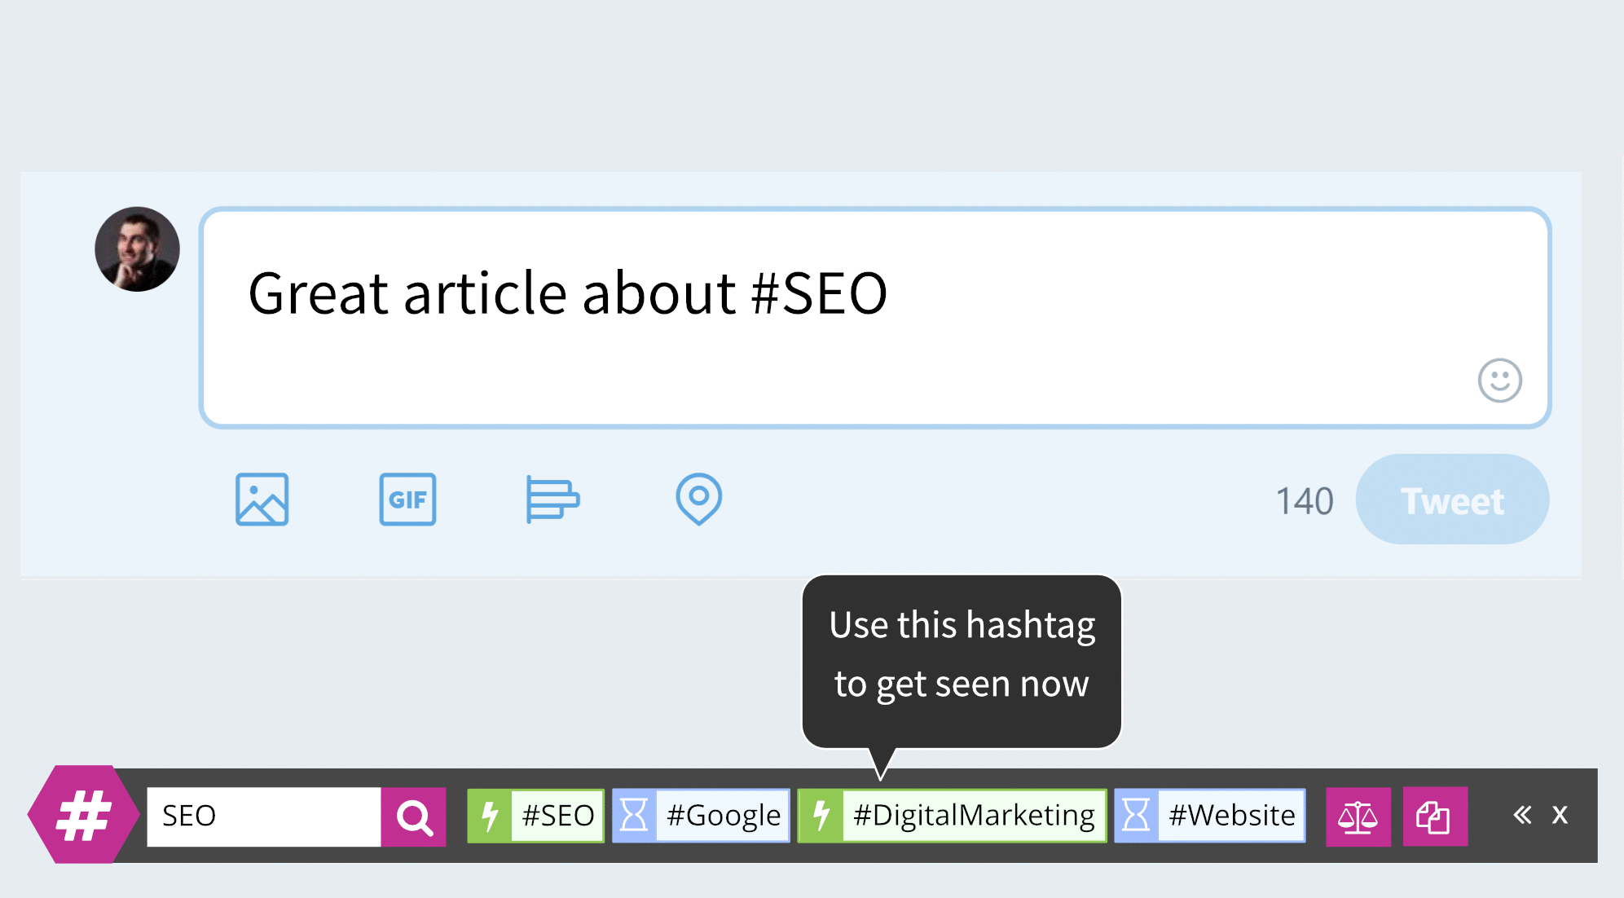The height and width of the screenshot is (898, 1624).
Task: Select the #SEO hashtag suggestion
Action: pyautogui.click(x=557, y=816)
